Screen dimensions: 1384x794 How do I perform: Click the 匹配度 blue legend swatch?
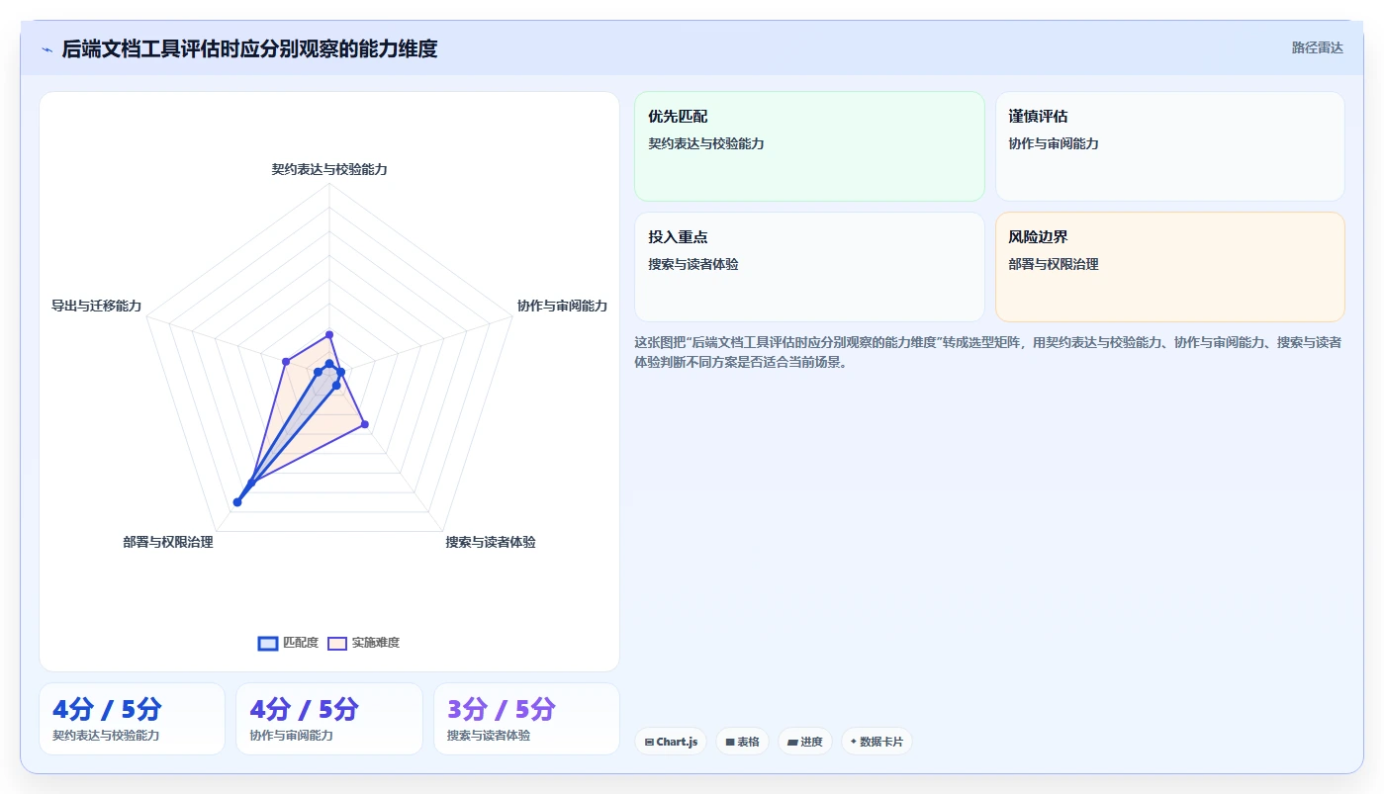click(268, 643)
